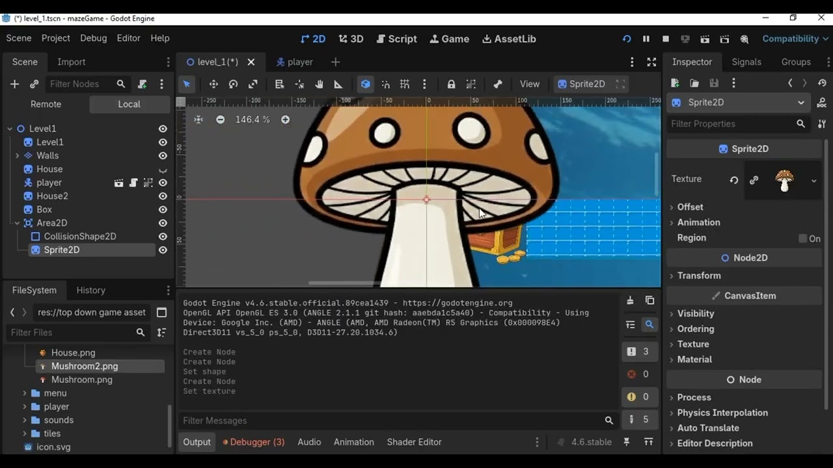The image size is (833, 468).
Task: Hide the Walls node
Action: point(163,156)
